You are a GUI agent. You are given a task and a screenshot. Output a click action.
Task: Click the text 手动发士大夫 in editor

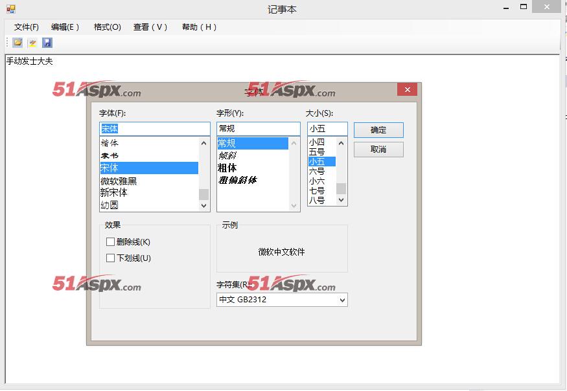point(30,61)
